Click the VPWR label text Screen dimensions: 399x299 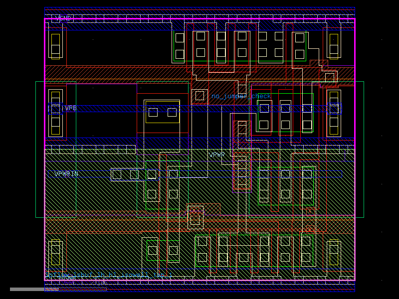pyautogui.click(x=216, y=155)
